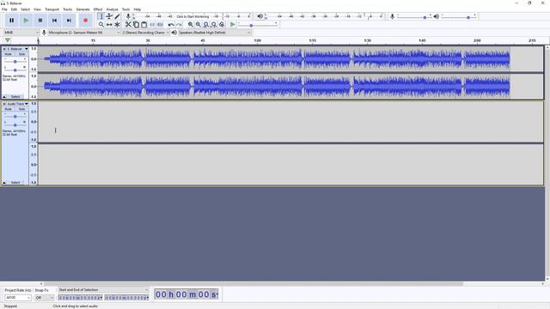Open the Project Rate dropdown

click(x=17, y=298)
